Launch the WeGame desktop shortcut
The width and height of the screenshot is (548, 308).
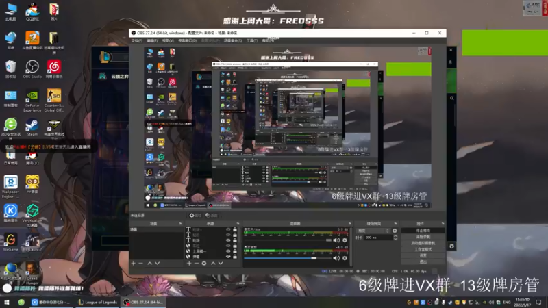11,242
